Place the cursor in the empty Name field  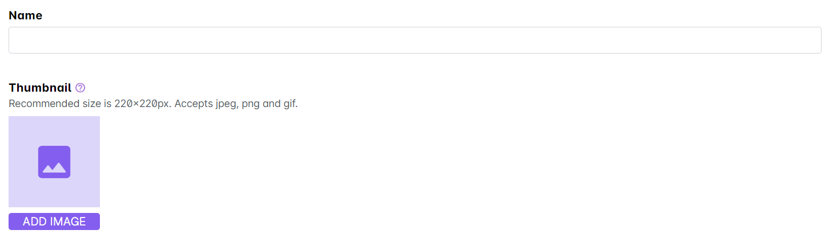pos(414,40)
